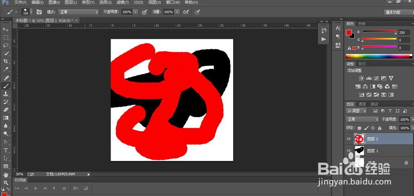
Task: Toggle lock position
Action: point(373,128)
